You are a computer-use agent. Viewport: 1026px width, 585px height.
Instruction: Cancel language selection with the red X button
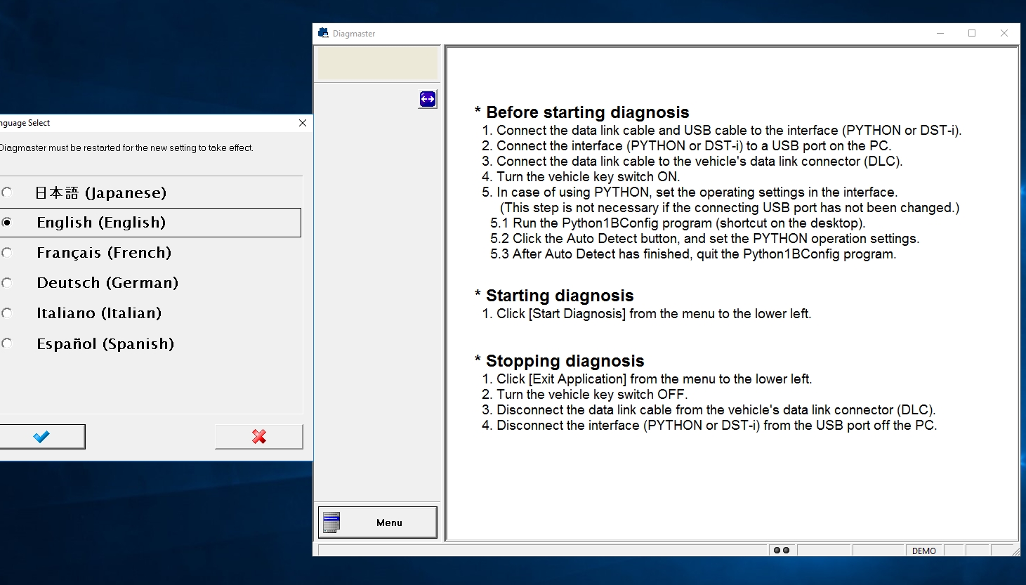(258, 437)
